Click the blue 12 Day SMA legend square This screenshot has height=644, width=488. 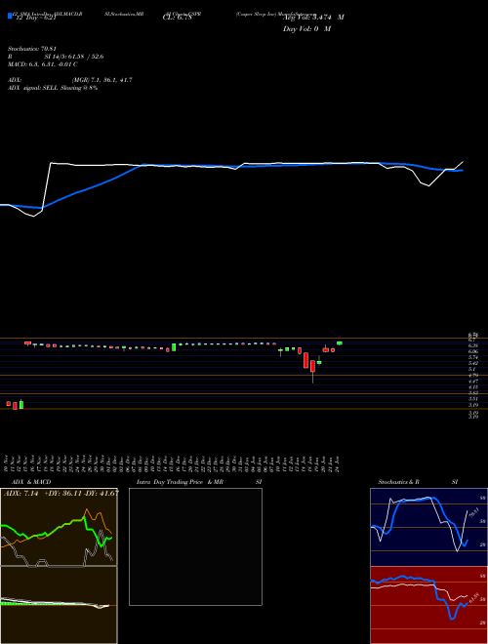point(10,16)
